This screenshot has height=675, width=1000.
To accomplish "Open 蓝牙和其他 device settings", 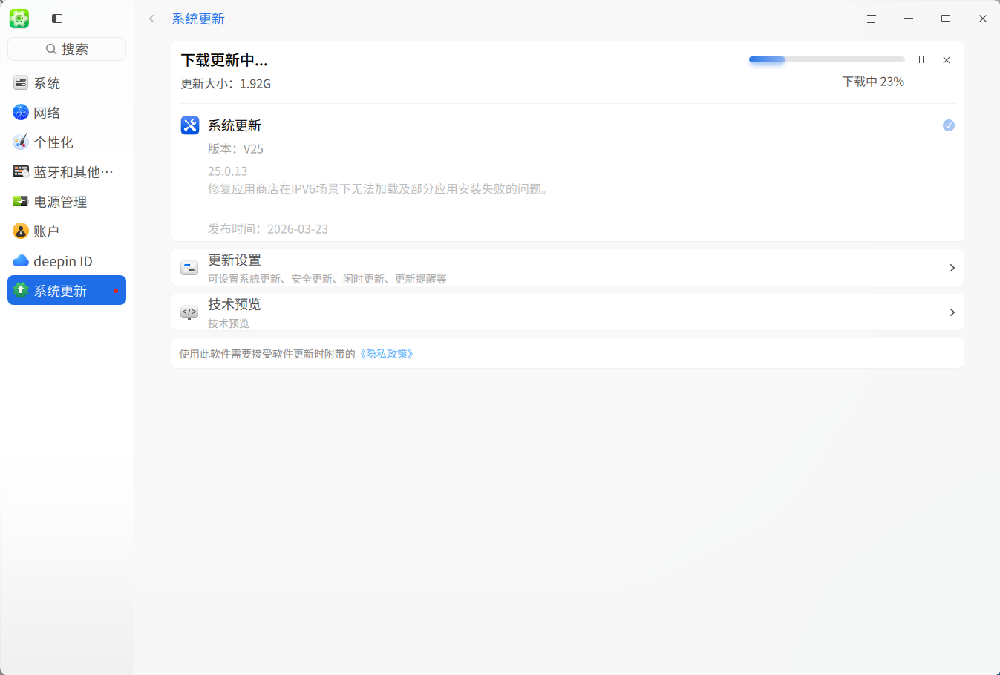I will 20,171.
